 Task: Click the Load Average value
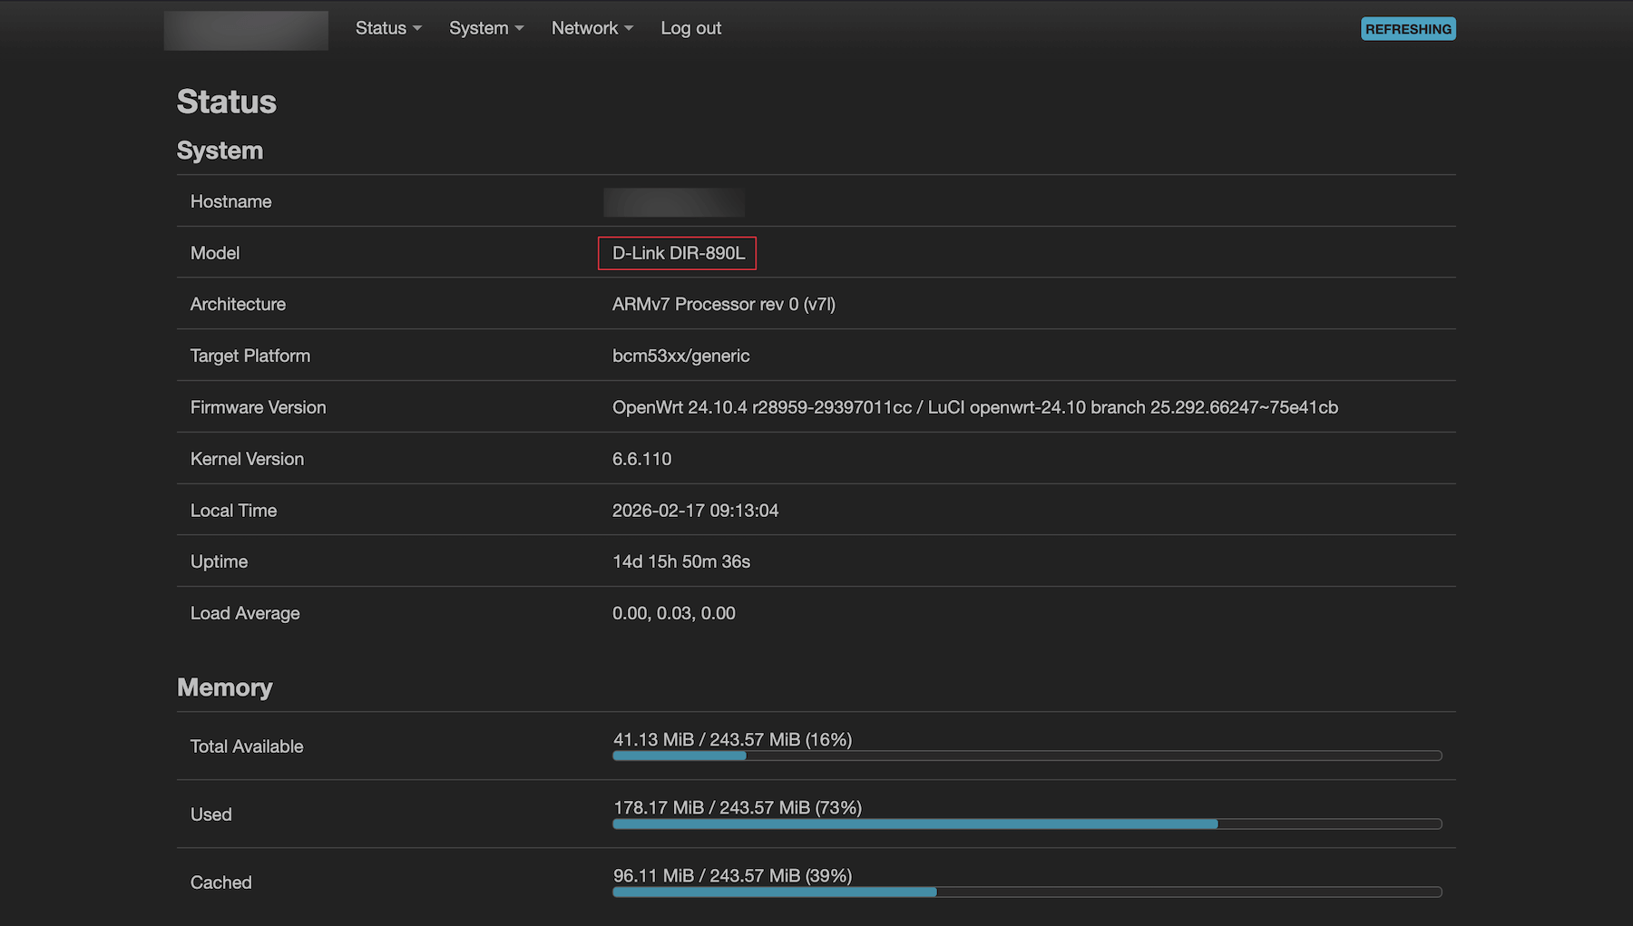coord(673,613)
